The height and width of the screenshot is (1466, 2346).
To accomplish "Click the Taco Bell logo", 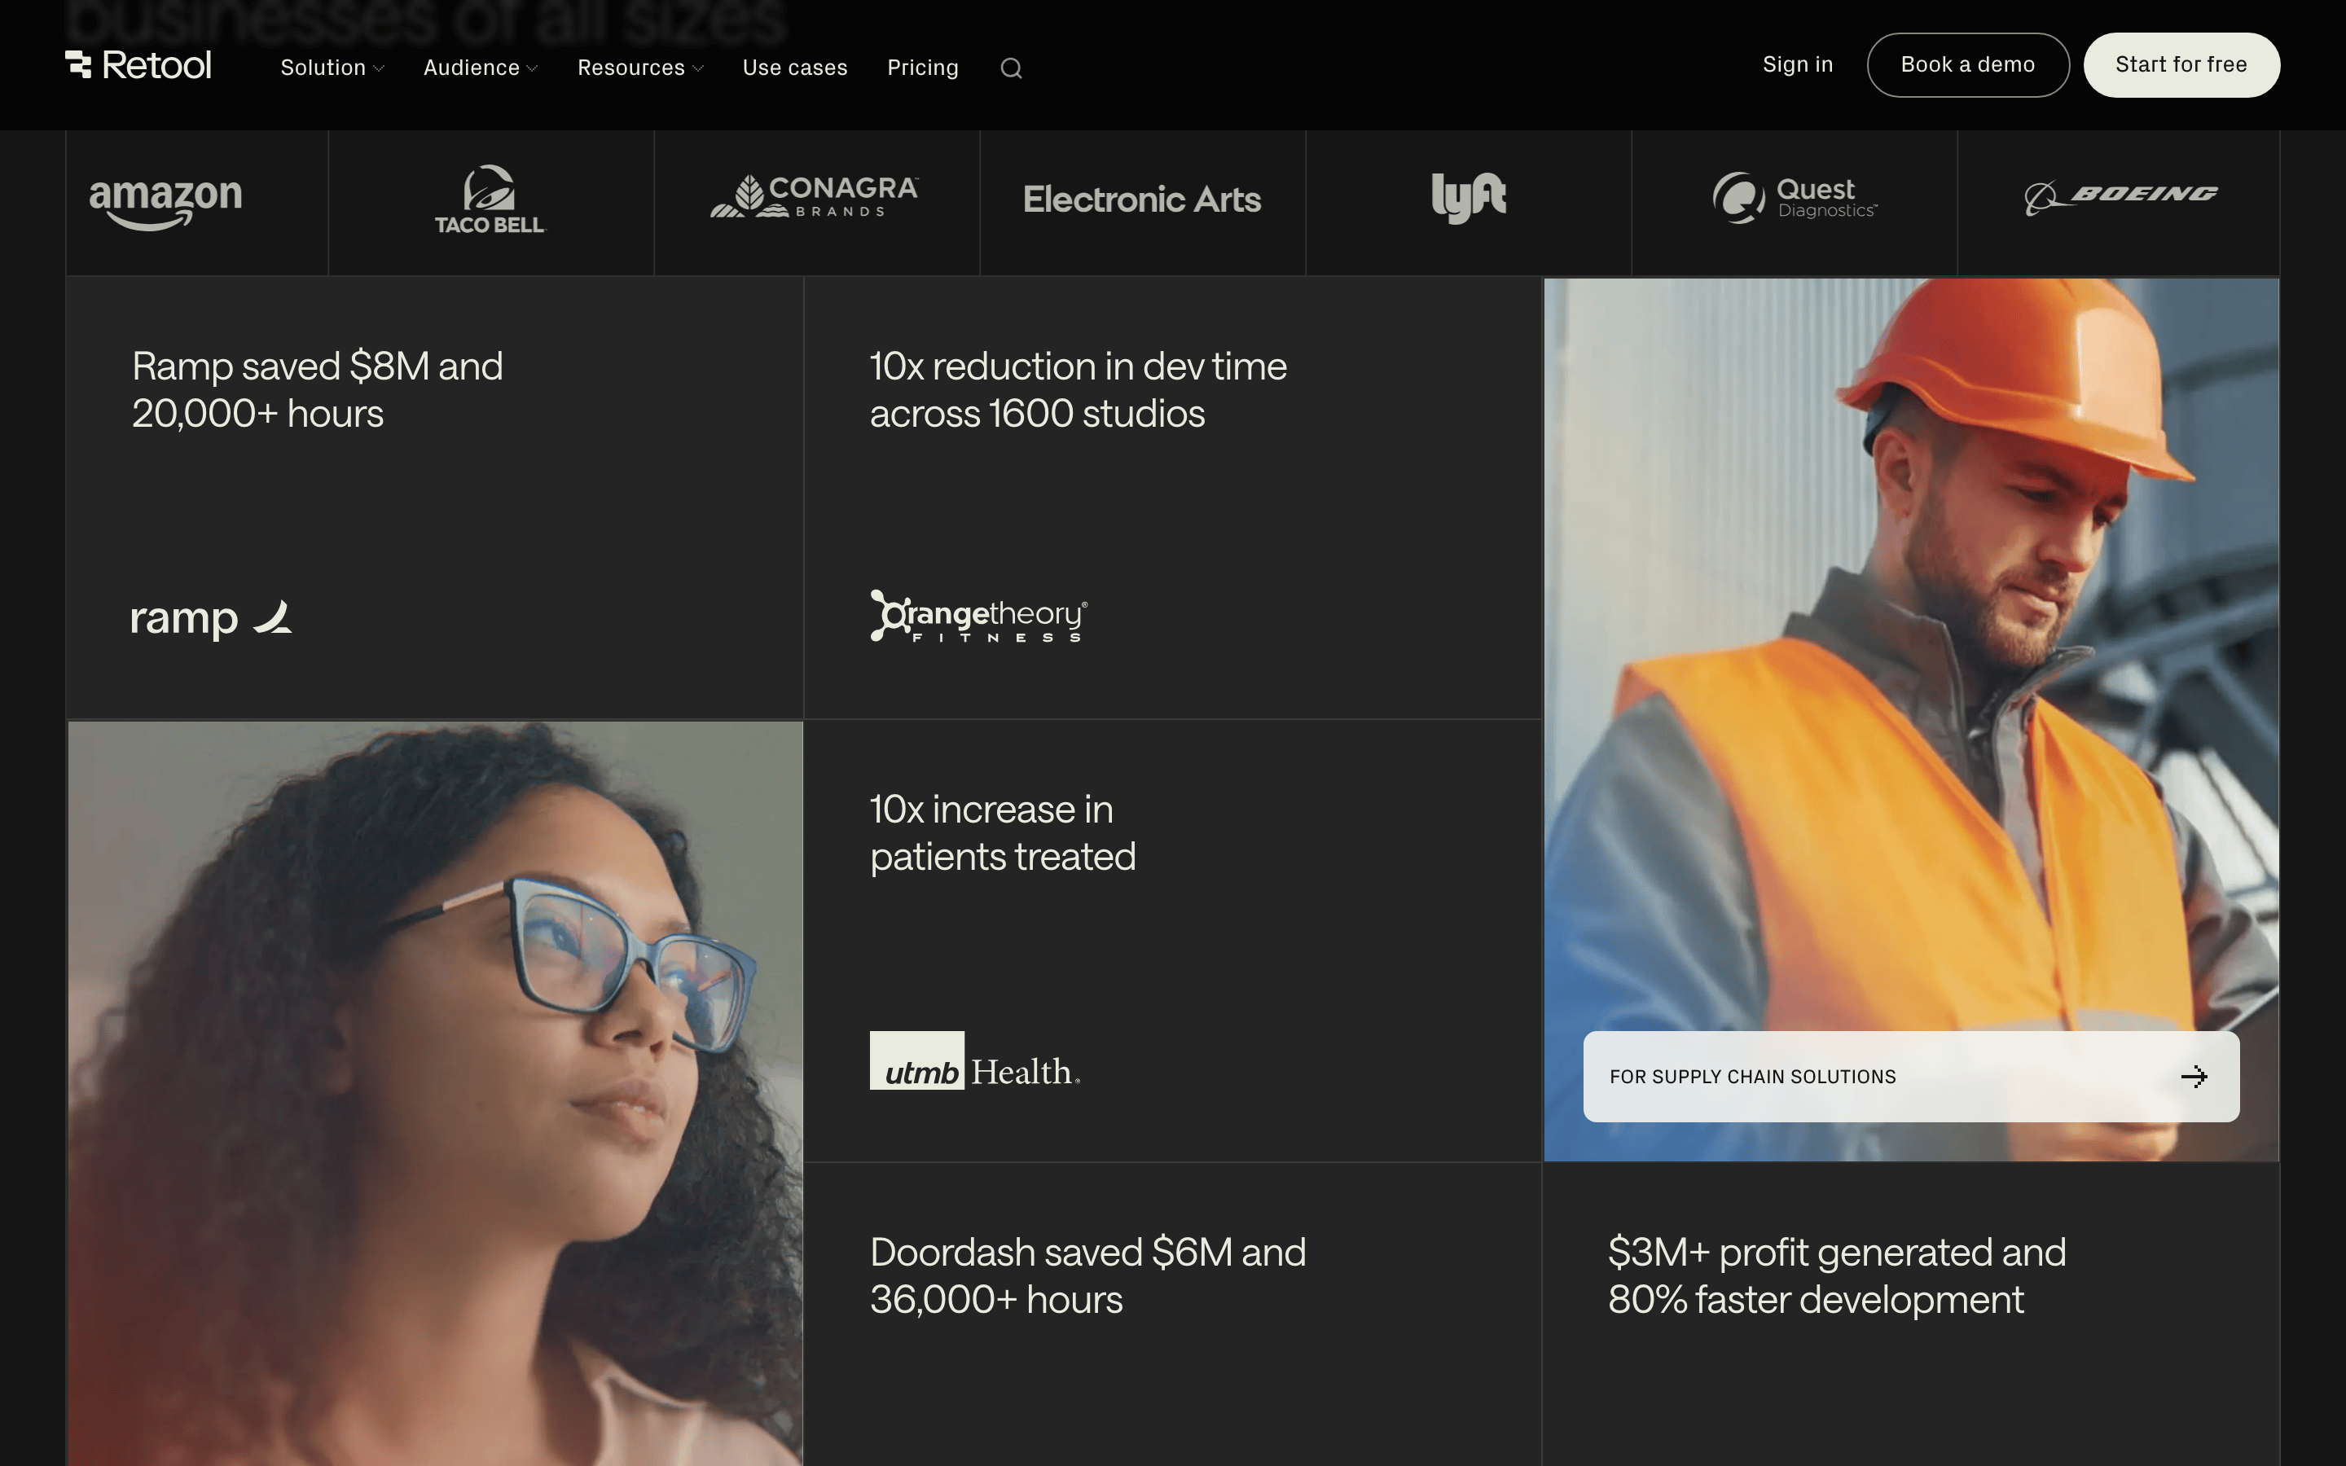I will tap(490, 200).
